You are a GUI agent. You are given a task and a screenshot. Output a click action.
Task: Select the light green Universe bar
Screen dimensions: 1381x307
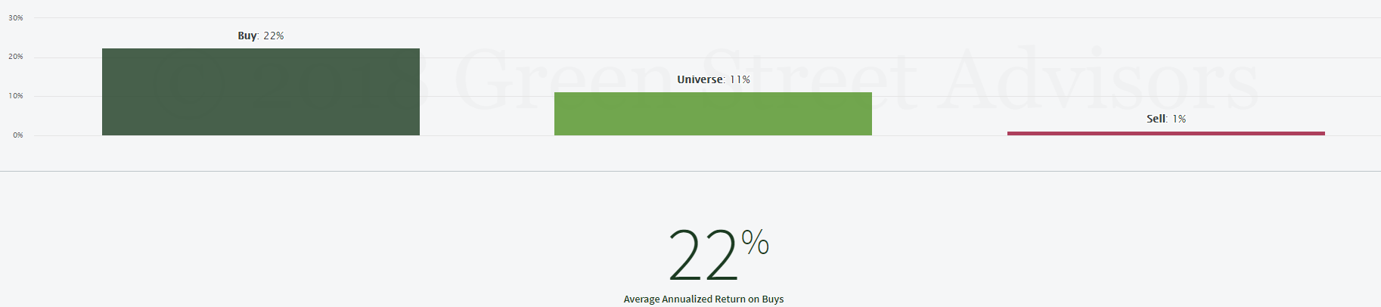point(713,114)
